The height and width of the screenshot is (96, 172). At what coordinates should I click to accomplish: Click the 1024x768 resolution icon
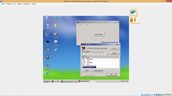(x=47, y=35)
